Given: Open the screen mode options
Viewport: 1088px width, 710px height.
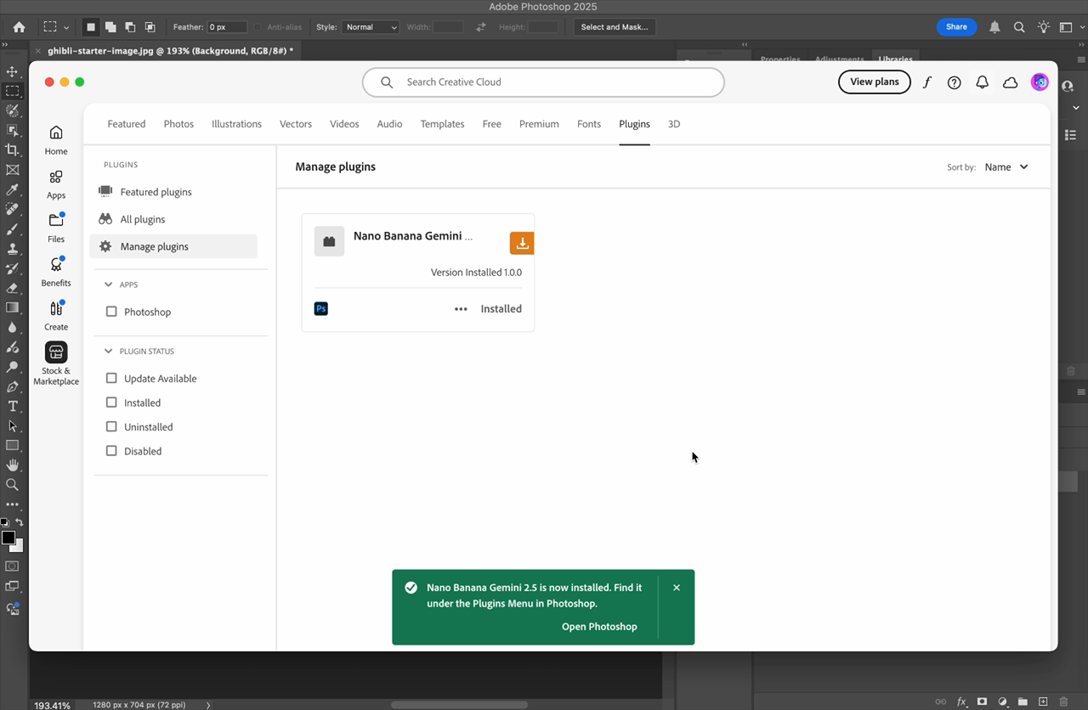Looking at the screenshot, I should [x=12, y=586].
